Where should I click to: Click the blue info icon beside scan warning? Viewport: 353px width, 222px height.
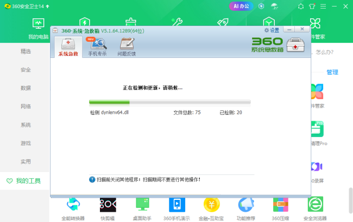pyautogui.click(x=92, y=180)
